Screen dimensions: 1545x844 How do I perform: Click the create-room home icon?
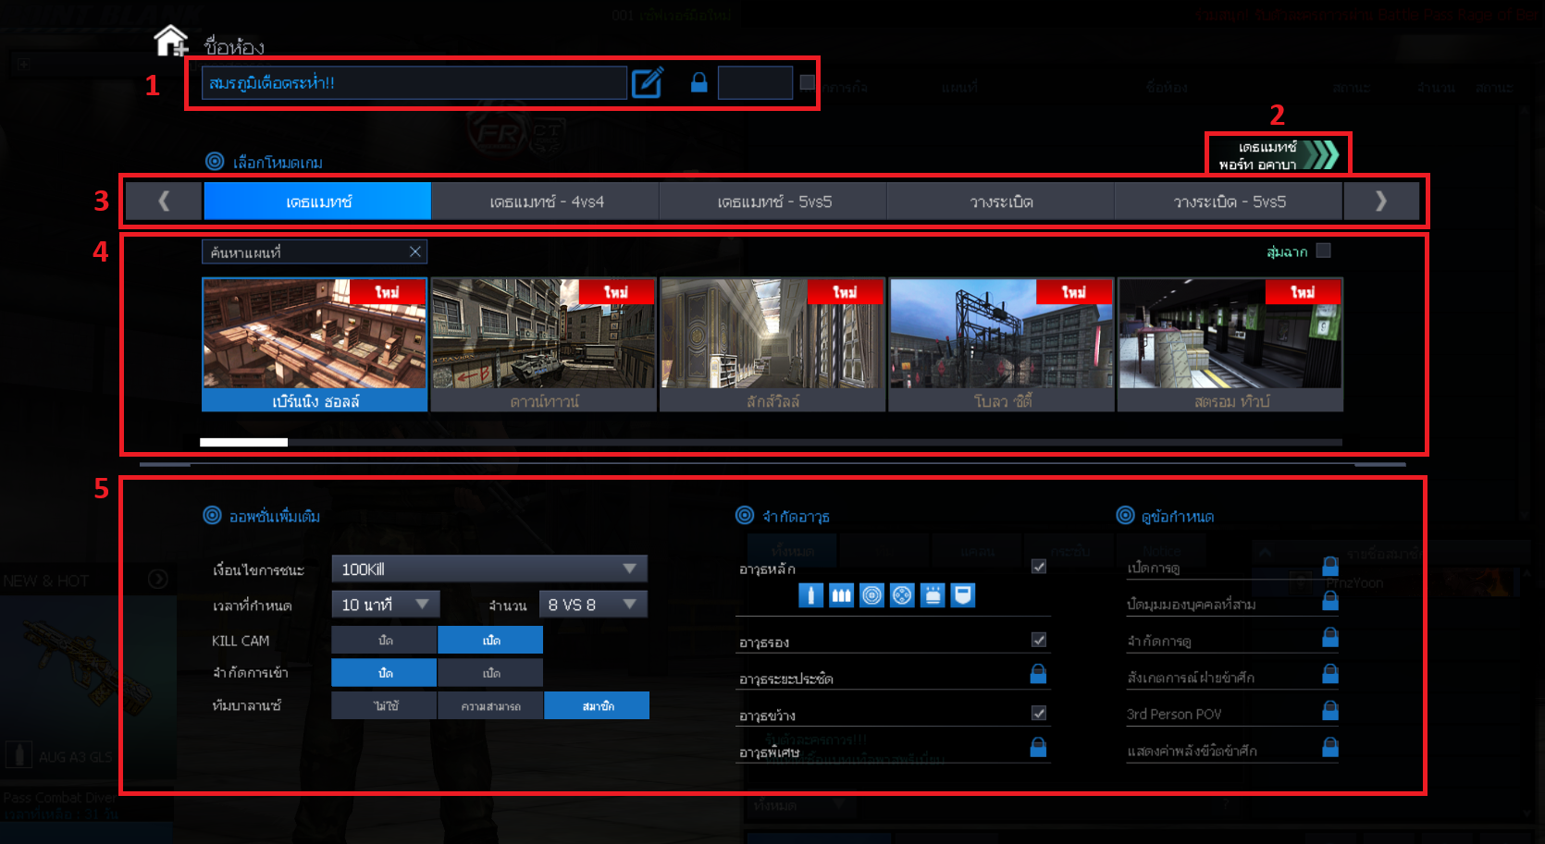[171, 41]
